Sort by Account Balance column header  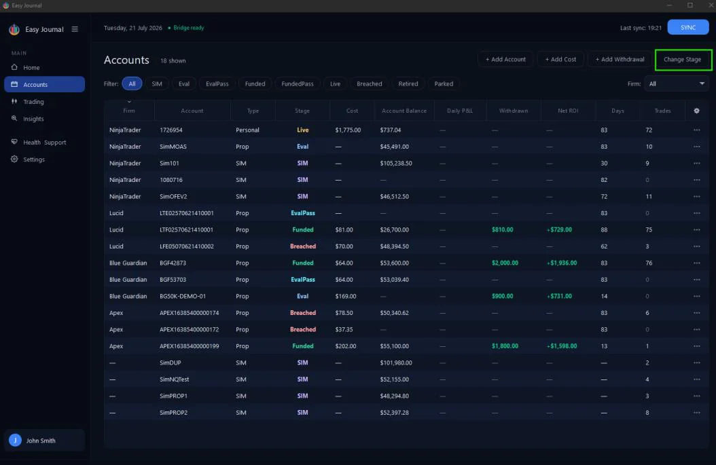click(x=404, y=111)
